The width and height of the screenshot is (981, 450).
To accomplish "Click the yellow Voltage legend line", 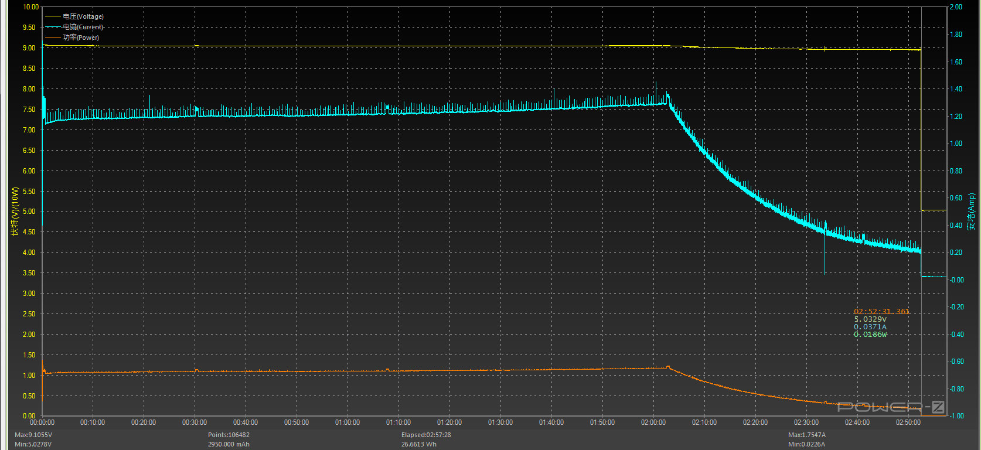I will click(53, 16).
